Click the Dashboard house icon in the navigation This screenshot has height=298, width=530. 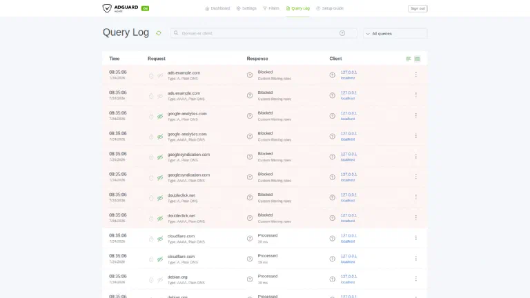[x=207, y=8]
